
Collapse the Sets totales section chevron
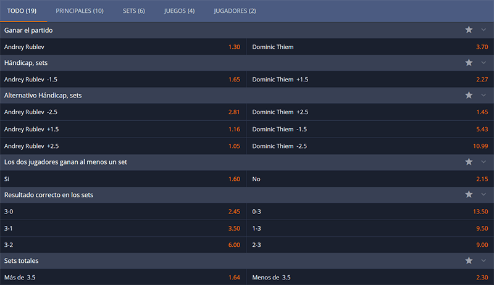click(484, 260)
